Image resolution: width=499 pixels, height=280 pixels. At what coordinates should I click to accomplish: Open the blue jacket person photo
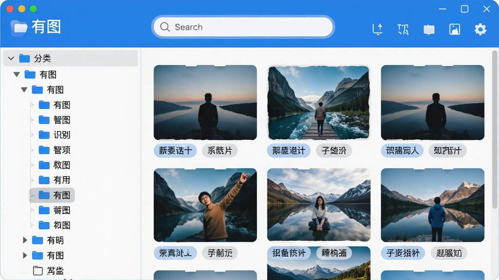pos(433,205)
